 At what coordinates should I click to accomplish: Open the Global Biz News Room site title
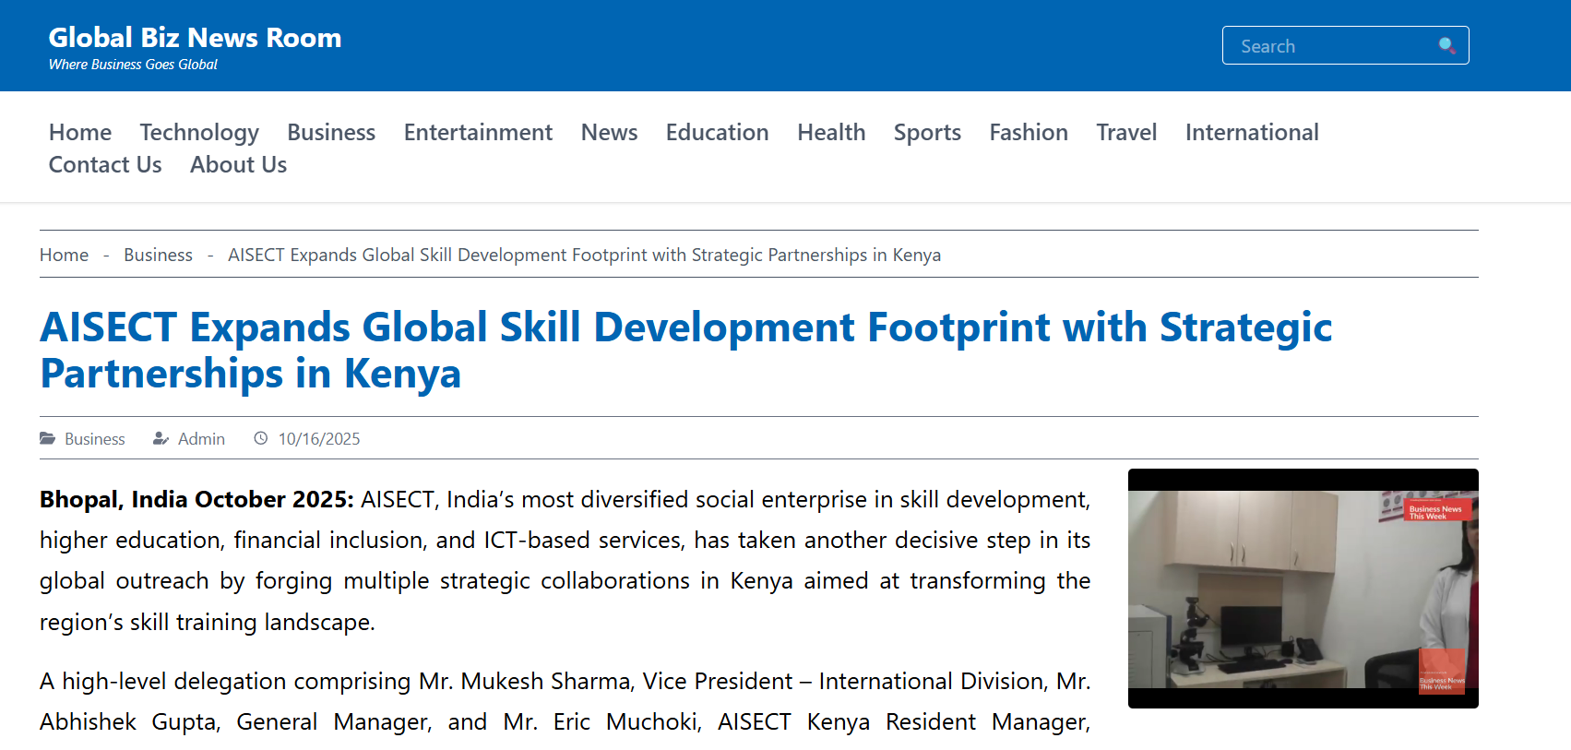(x=195, y=38)
